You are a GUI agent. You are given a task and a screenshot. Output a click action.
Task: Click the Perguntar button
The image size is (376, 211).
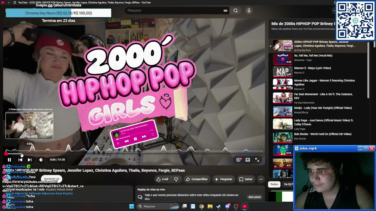pos(224,179)
